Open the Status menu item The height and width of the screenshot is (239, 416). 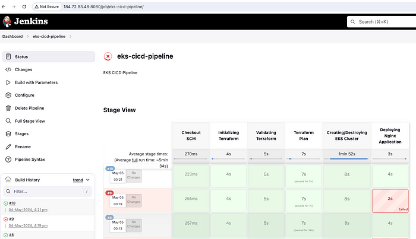click(49, 57)
